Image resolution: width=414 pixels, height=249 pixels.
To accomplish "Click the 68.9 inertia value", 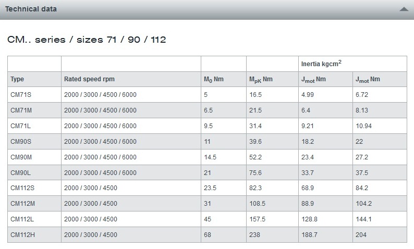I will point(308,188).
